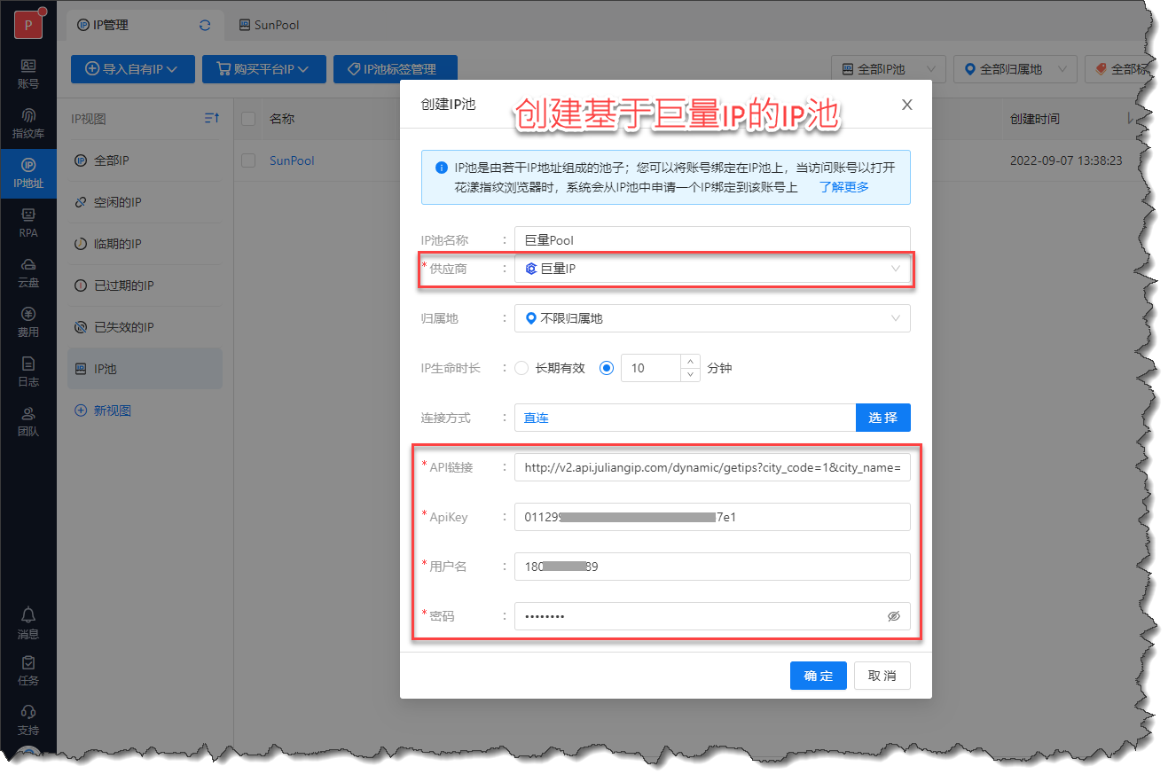Screen dimensions: 1176x782
Task: Select the 已过期的IP view
Action: click(145, 285)
